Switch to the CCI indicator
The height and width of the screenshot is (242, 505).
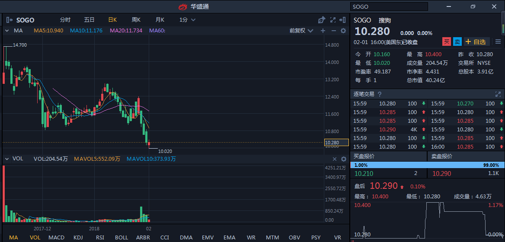click(x=165, y=238)
